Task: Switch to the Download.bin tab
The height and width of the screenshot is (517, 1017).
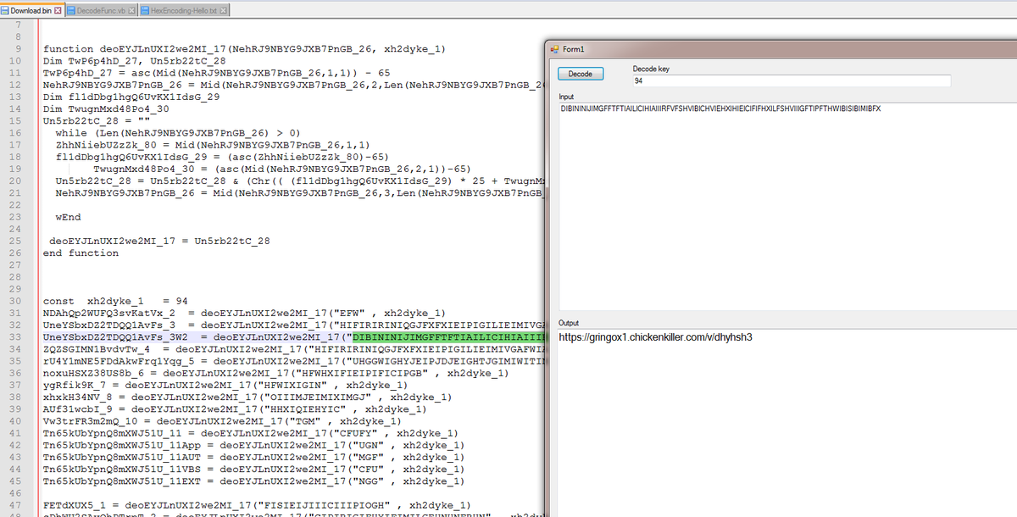Action: pos(32,9)
